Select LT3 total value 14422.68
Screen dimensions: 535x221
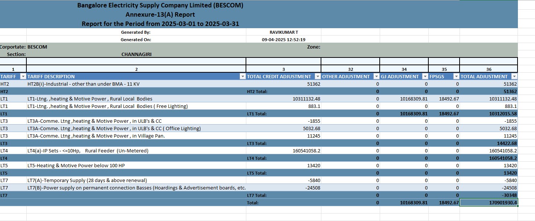(489, 143)
